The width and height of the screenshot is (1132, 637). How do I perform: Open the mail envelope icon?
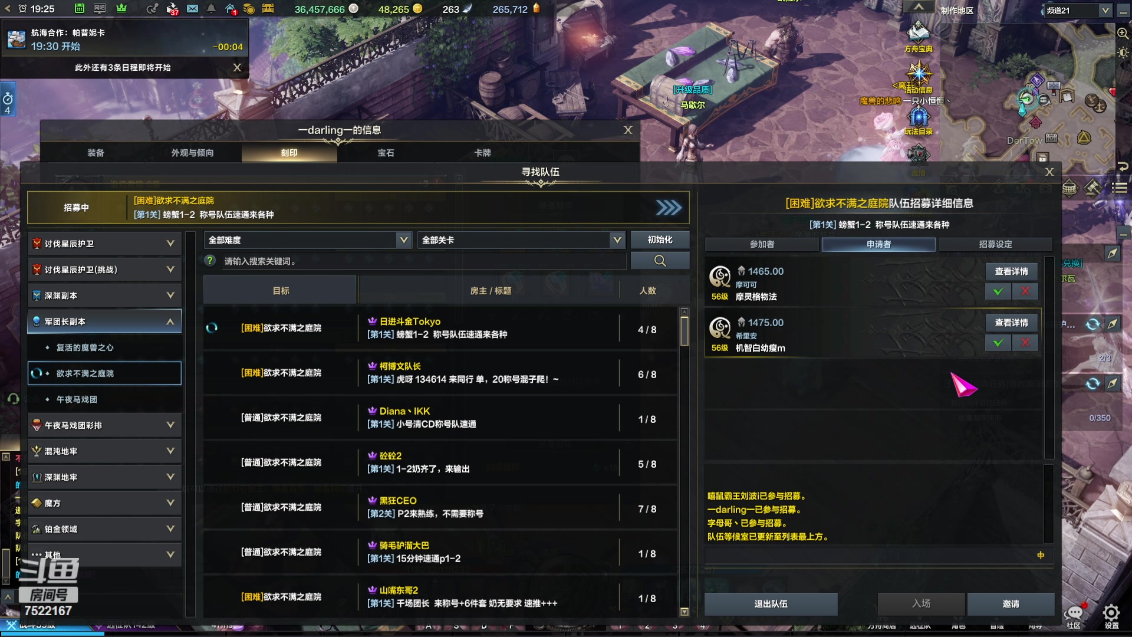pyautogui.click(x=192, y=9)
